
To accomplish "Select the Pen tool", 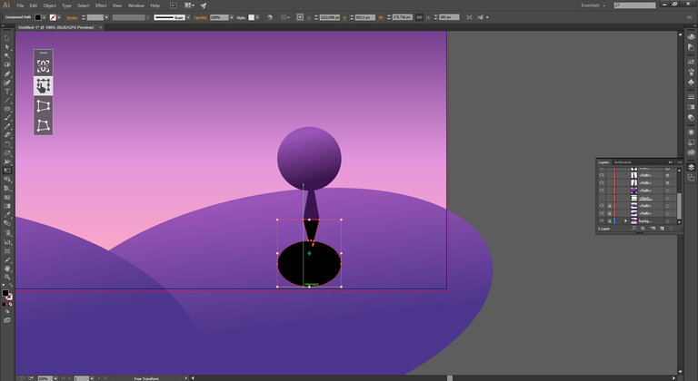I will click(x=7, y=73).
